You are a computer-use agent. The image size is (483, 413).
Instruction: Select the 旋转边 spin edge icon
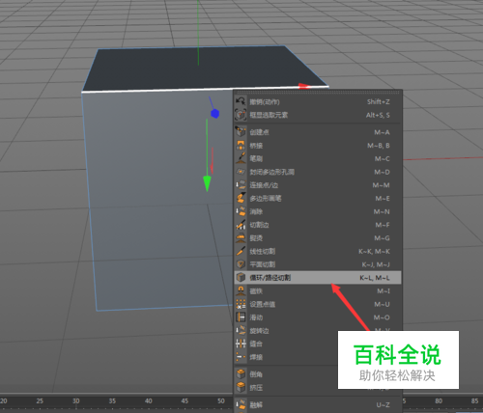pos(241,330)
